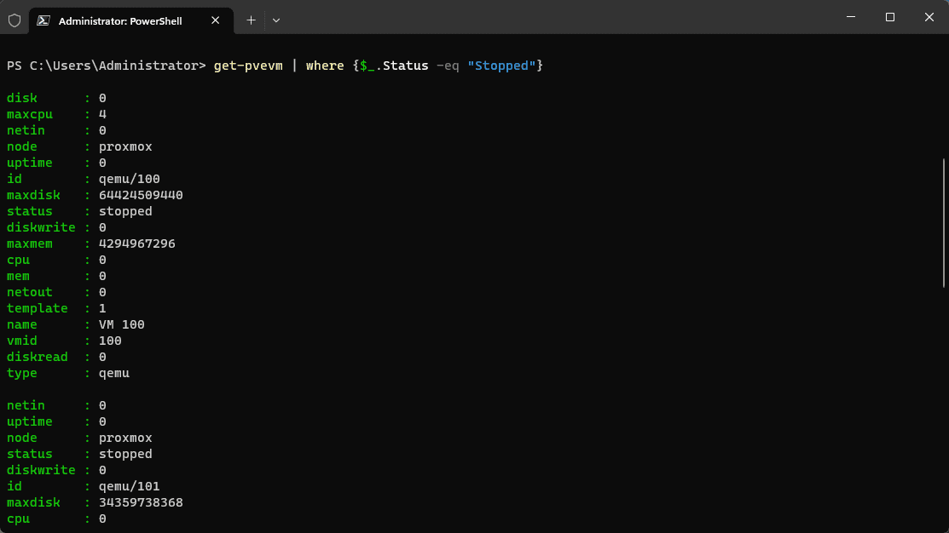Click the name value VM 100
The width and height of the screenshot is (949, 533).
tap(122, 324)
